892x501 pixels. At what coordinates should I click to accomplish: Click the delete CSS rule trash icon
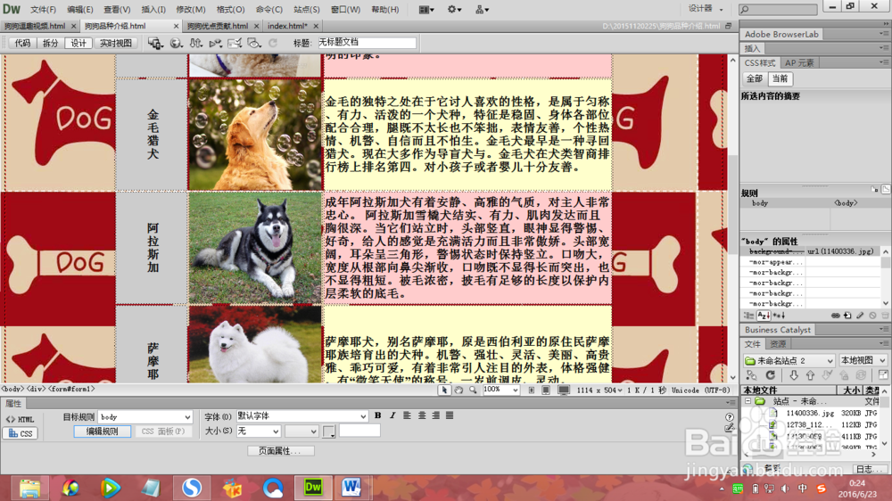click(885, 316)
